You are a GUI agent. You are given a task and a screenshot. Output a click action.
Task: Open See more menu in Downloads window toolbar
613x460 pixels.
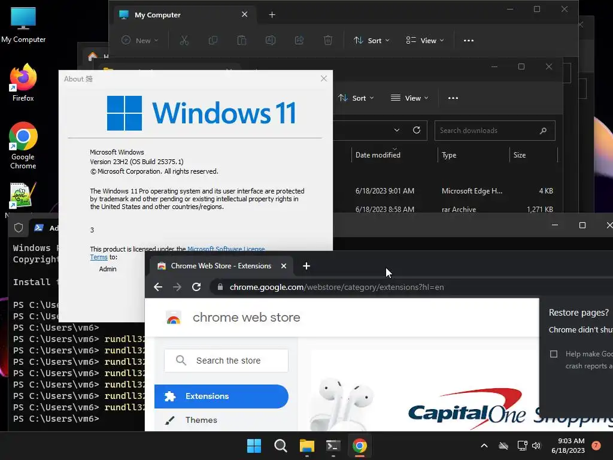(453, 98)
